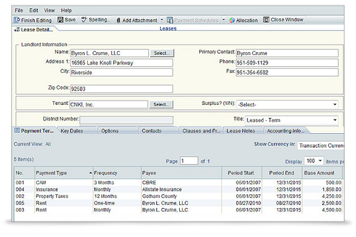
Task: Click the Address 1 input field
Action: [121, 63]
